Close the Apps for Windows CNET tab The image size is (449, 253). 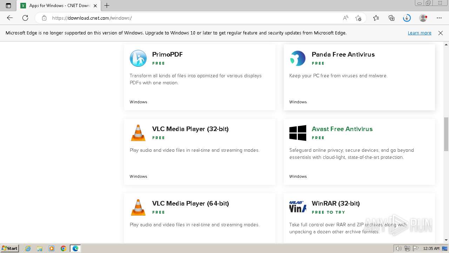[x=95, y=6]
